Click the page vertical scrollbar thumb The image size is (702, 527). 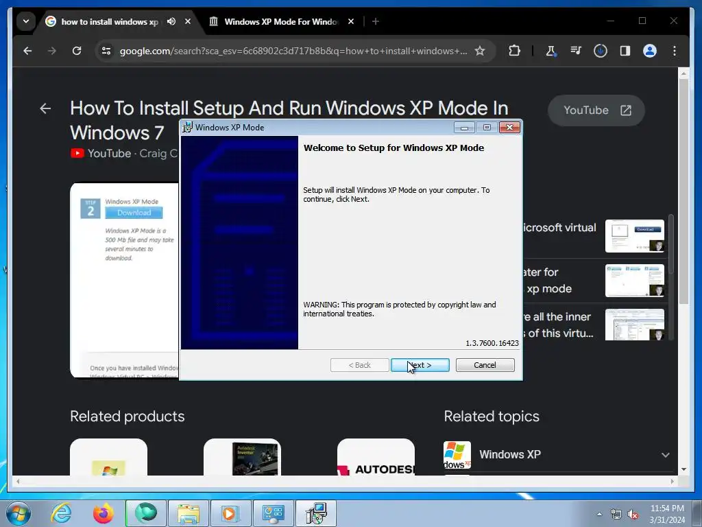pos(683,192)
